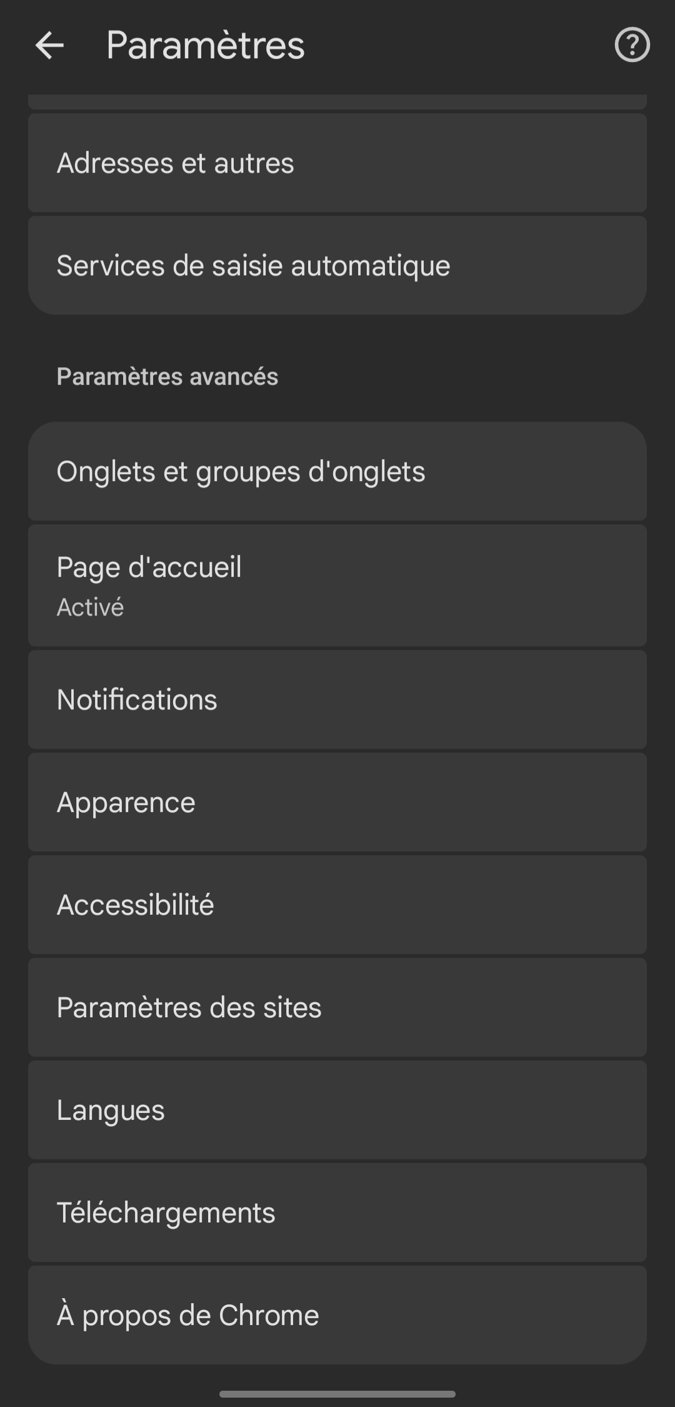This screenshot has width=675, height=1407.
Task: Open À propos de Chrome
Action: pyautogui.click(x=337, y=1315)
